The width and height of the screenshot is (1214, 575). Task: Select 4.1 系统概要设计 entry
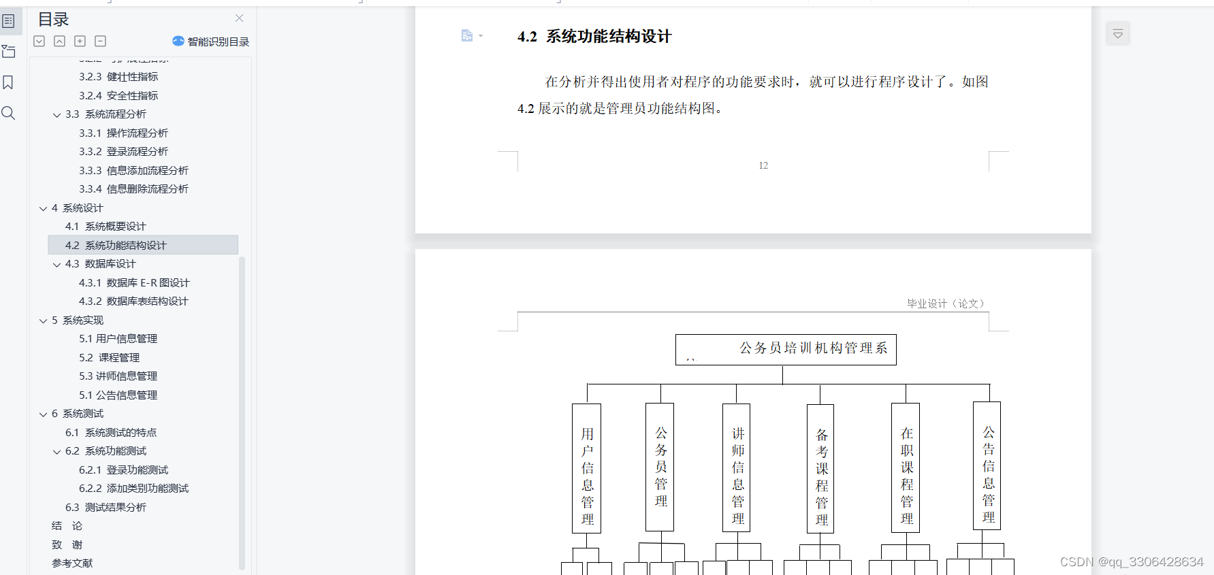[x=106, y=227]
